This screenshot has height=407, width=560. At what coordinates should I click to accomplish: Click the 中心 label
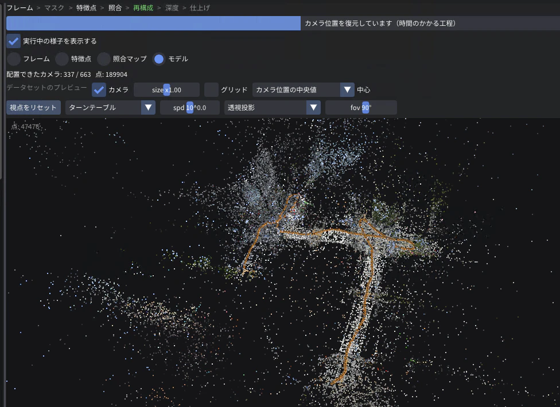tap(364, 90)
